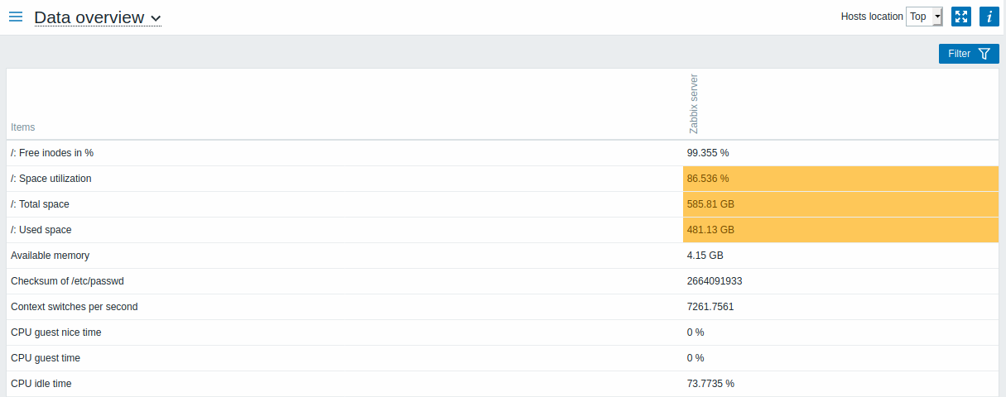Click the Available memory 4.15 GB value
The width and height of the screenshot is (1006, 397).
tap(705, 256)
